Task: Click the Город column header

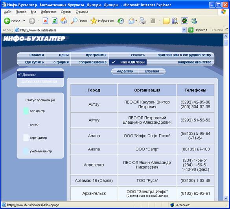Action: [x=94, y=90]
